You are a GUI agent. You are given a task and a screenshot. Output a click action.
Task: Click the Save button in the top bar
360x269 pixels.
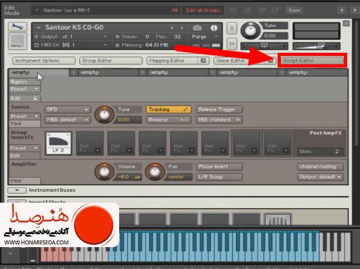coord(294,10)
